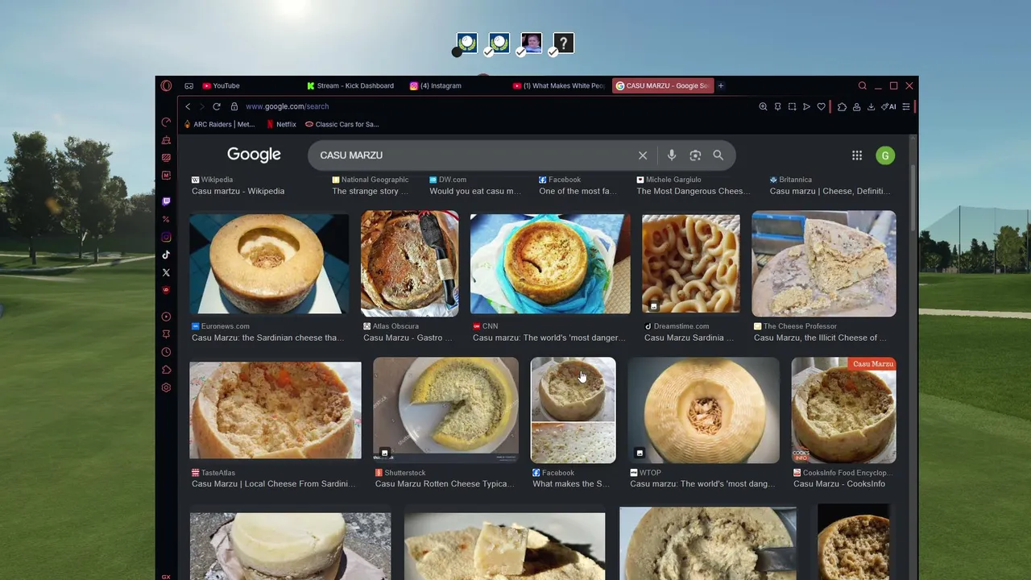Open the Easy Setup sliders icon
Screen dimensions: 1031x580
[906, 106]
